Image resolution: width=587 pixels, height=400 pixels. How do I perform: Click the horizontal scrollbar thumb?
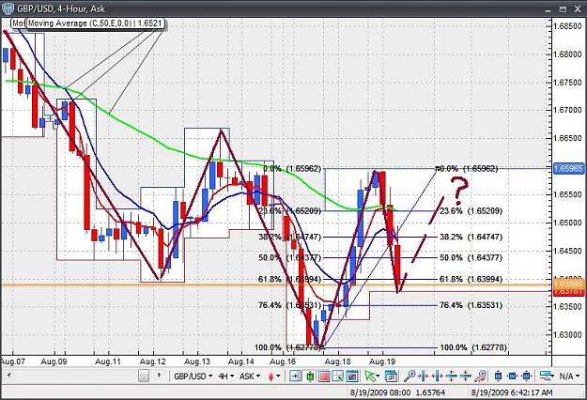[144, 376]
